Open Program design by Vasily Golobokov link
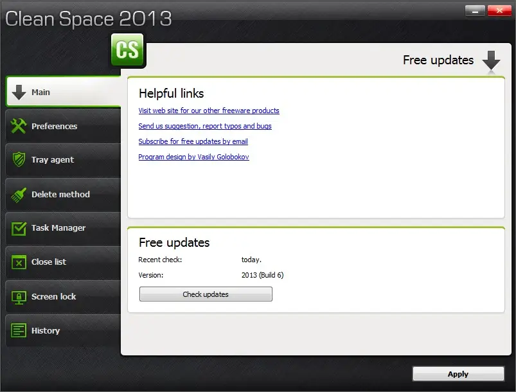Viewport: 516px width, 392px height. coord(193,157)
